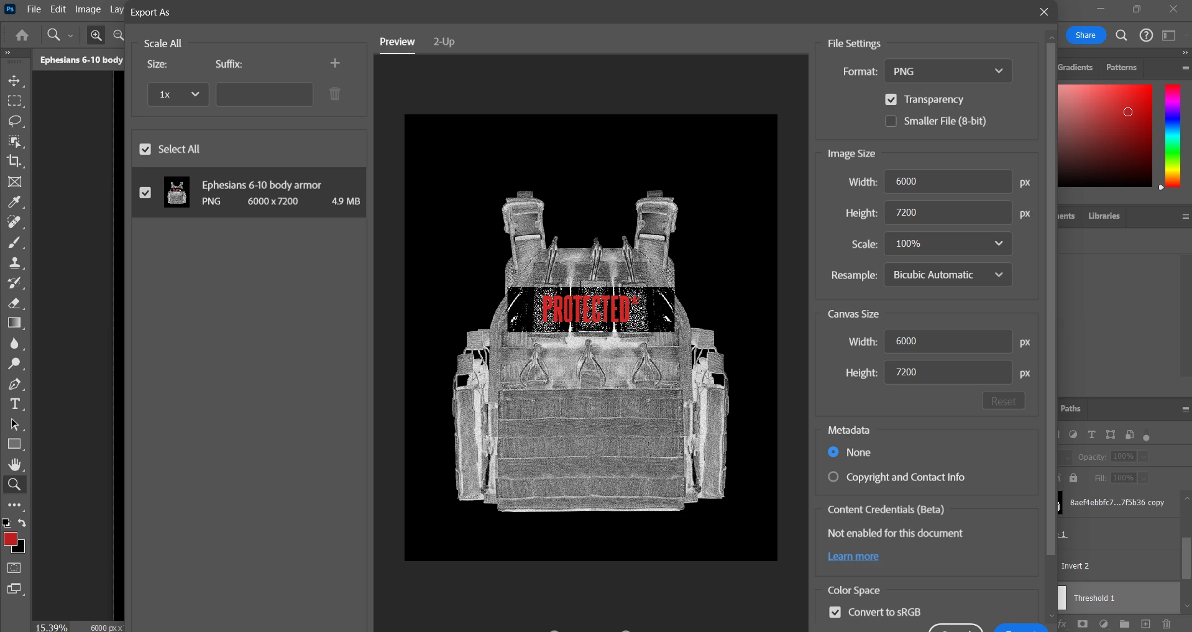Select Copyright and Contact Info metadata
1192x632 pixels.
point(833,477)
